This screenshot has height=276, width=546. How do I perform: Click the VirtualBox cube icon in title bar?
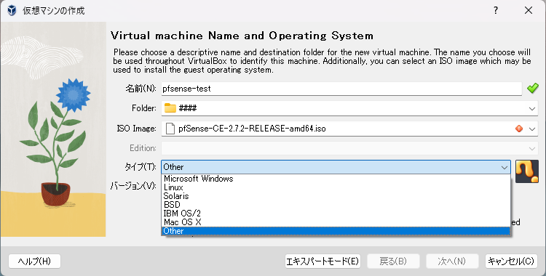tap(12, 10)
